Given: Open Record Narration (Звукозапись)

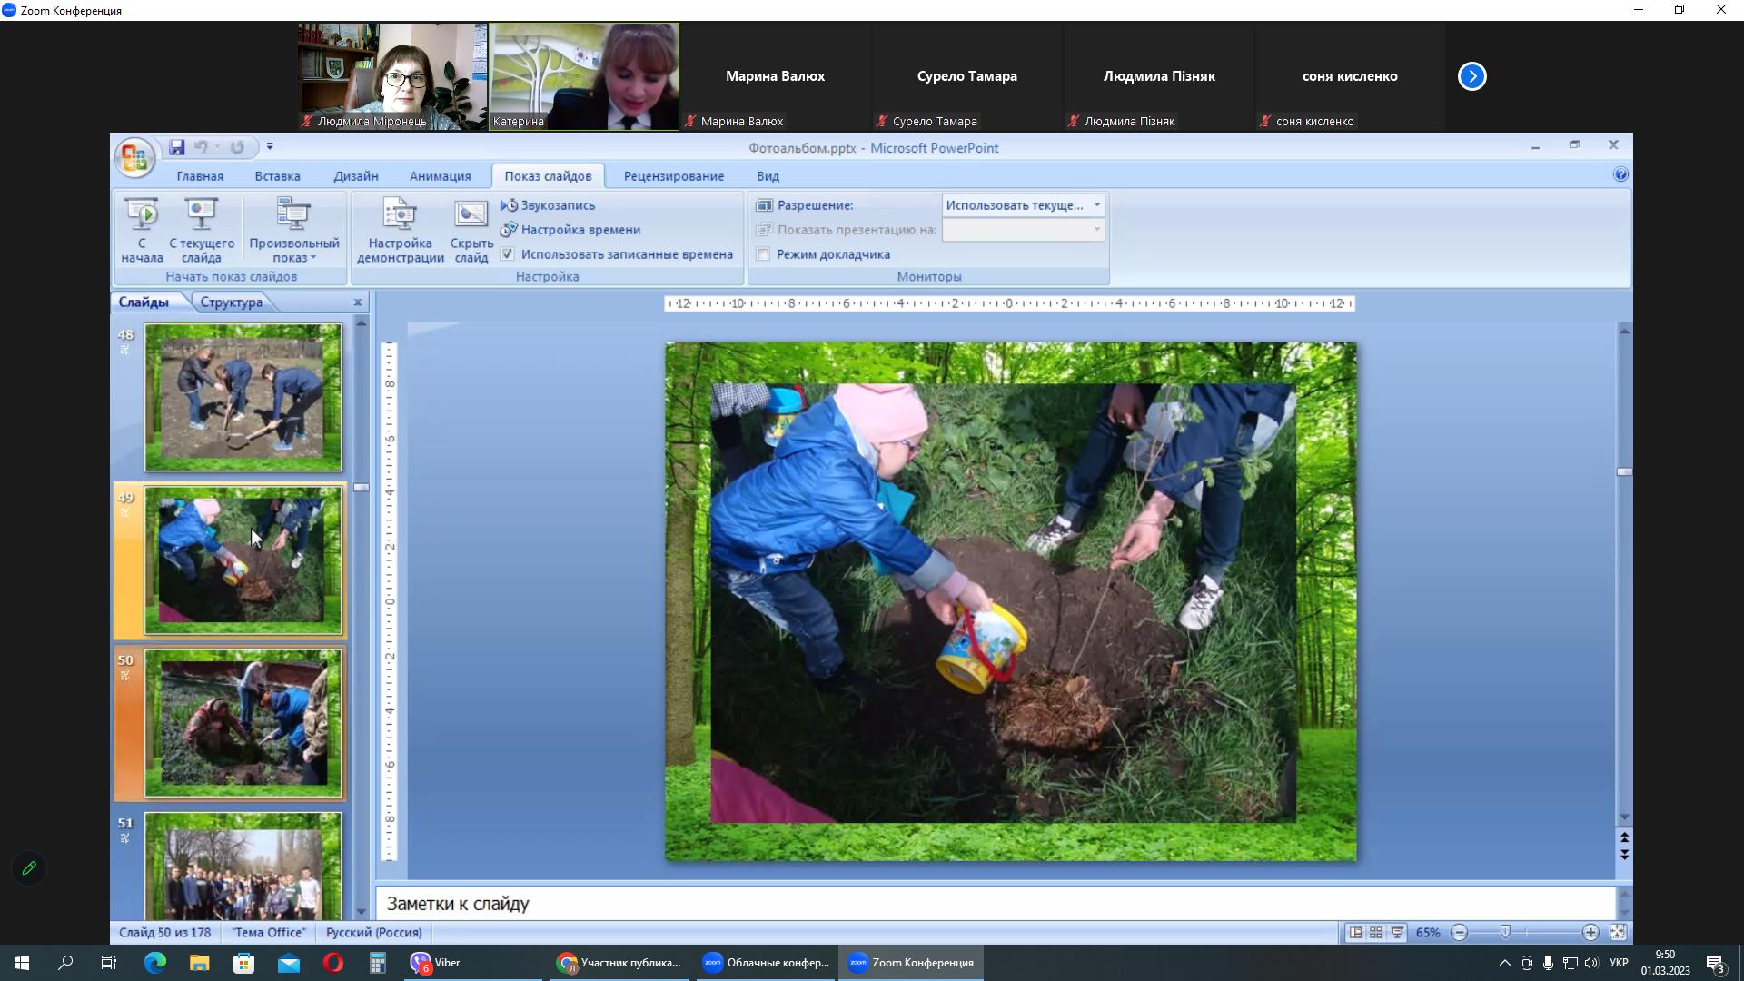Looking at the screenshot, I should coord(548,205).
